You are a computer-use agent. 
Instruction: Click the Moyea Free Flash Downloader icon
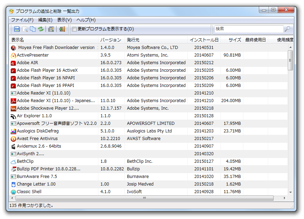click(x=13, y=48)
